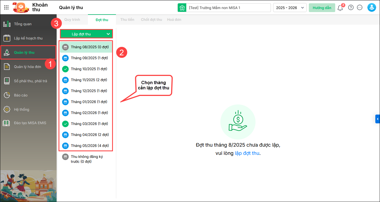Open the notifications bell
The width and height of the screenshot is (380, 202).
(340, 8)
